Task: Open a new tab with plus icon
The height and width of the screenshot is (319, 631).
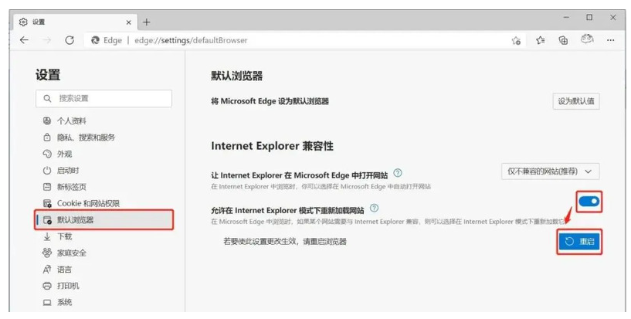Action: click(147, 22)
